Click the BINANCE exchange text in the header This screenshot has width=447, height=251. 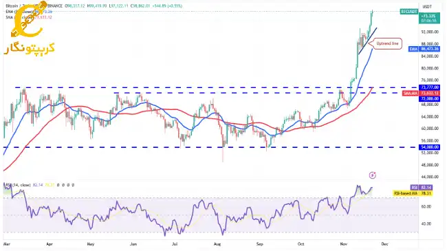click(x=55, y=6)
